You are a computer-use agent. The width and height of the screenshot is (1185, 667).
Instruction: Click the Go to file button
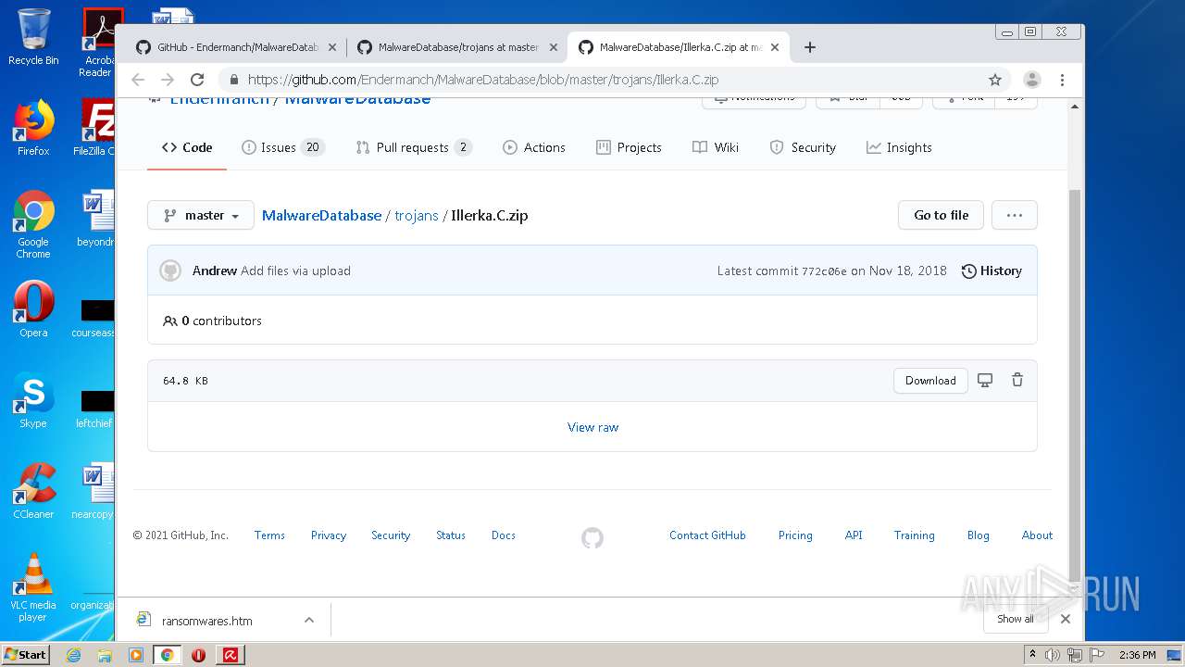coord(941,215)
